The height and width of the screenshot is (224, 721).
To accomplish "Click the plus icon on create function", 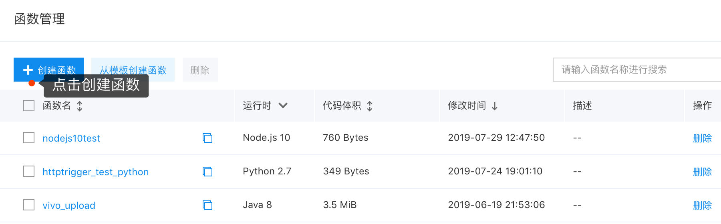I will click(x=28, y=70).
